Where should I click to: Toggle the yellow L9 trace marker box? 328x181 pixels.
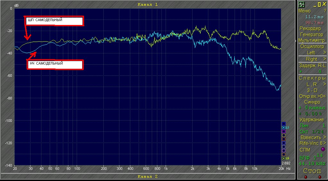[x=284, y=158]
